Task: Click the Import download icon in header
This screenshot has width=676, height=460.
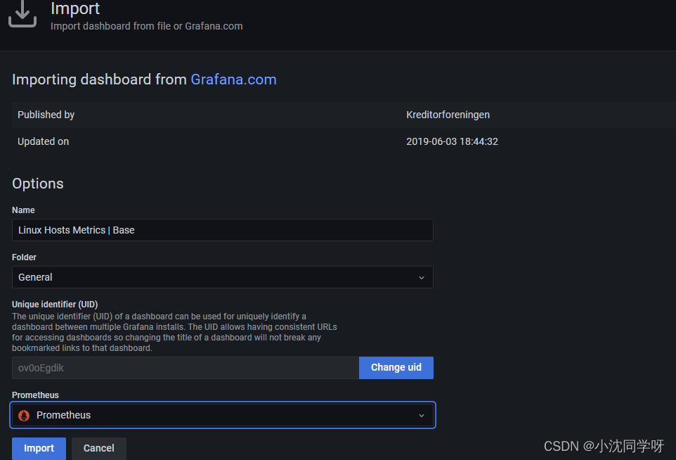Action: pyautogui.click(x=22, y=14)
